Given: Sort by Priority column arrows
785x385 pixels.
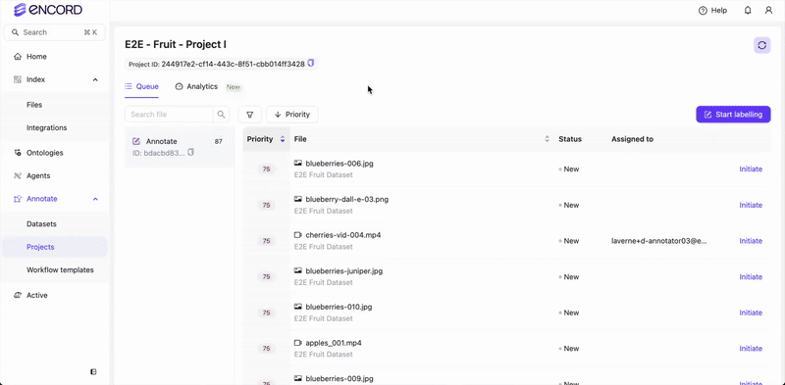Looking at the screenshot, I should 283,139.
